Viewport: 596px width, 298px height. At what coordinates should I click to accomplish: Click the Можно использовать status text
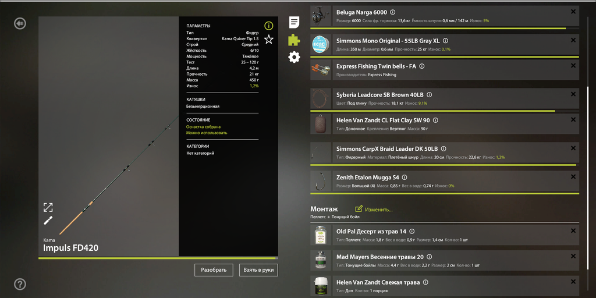tap(207, 133)
